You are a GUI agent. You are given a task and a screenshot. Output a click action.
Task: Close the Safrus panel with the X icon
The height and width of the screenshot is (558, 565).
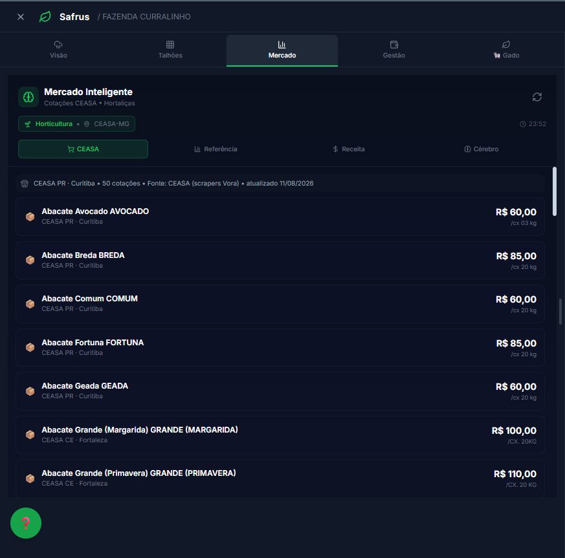[x=21, y=17]
